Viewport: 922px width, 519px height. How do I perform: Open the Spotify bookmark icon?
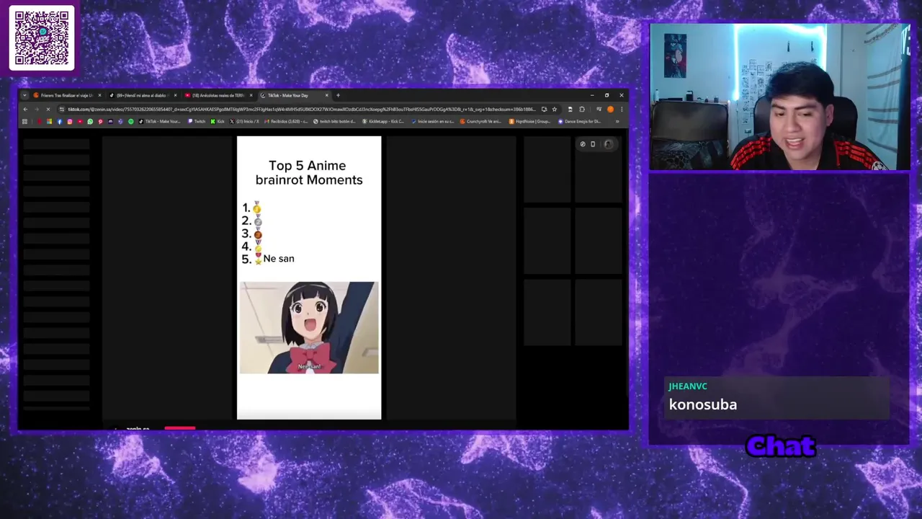click(x=131, y=122)
